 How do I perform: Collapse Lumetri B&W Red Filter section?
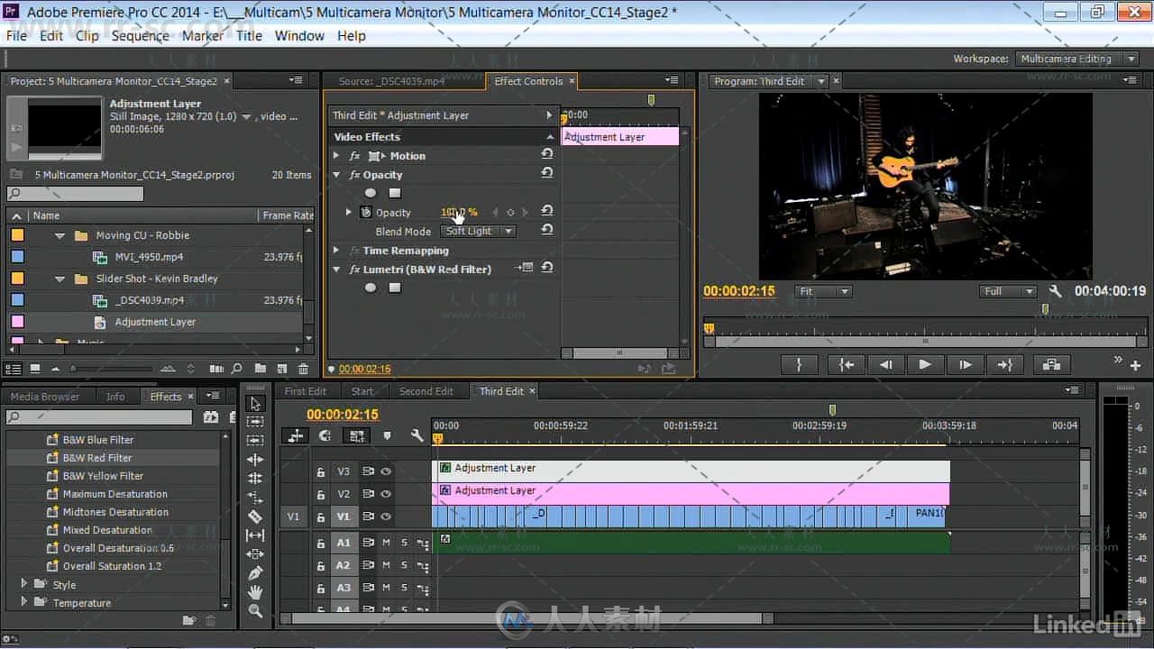point(336,270)
